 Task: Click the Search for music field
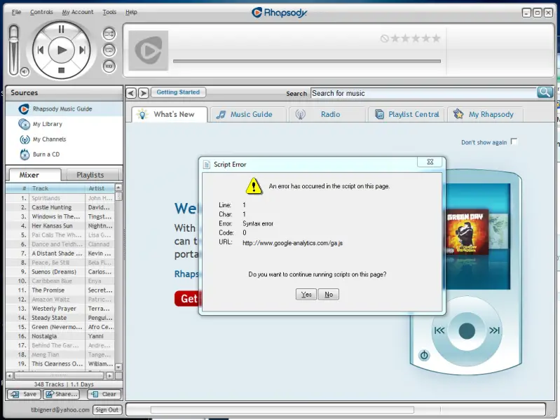click(423, 93)
